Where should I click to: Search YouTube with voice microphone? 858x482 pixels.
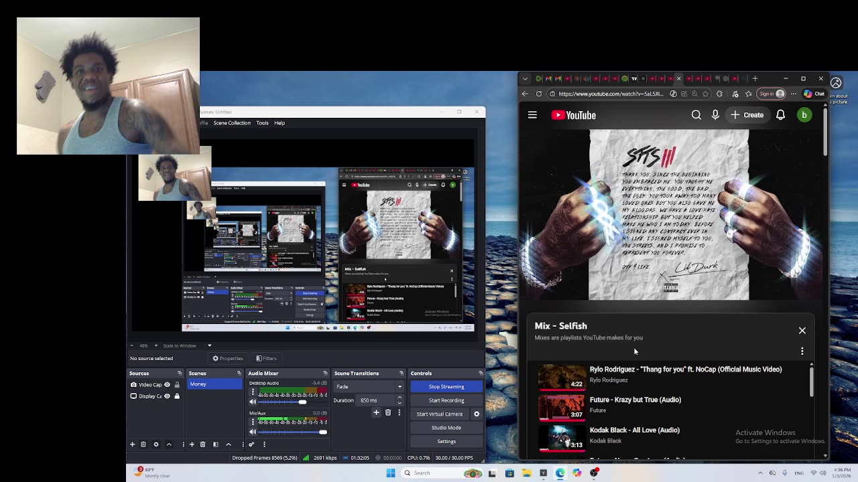[x=715, y=115]
